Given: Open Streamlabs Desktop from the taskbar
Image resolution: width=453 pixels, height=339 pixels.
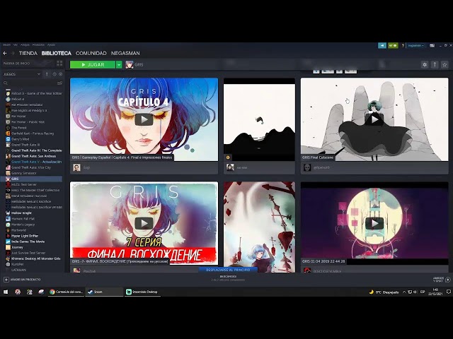Looking at the screenshot, I should (x=142, y=292).
